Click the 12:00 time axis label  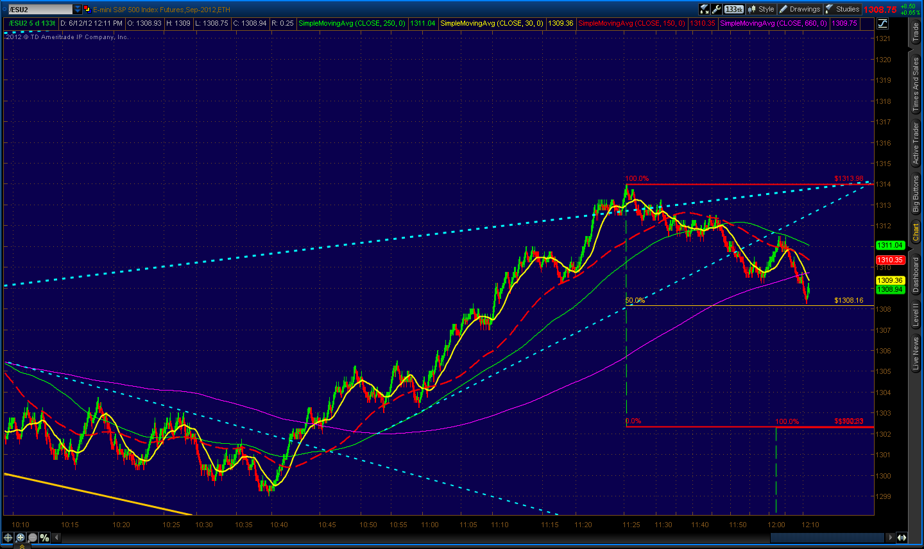(776, 525)
